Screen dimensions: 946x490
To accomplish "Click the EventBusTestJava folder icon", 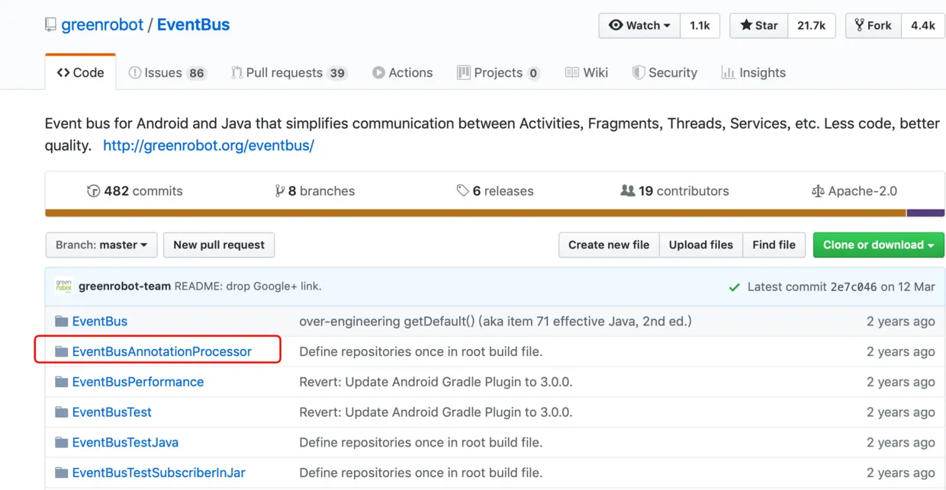I will (x=62, y=443).
